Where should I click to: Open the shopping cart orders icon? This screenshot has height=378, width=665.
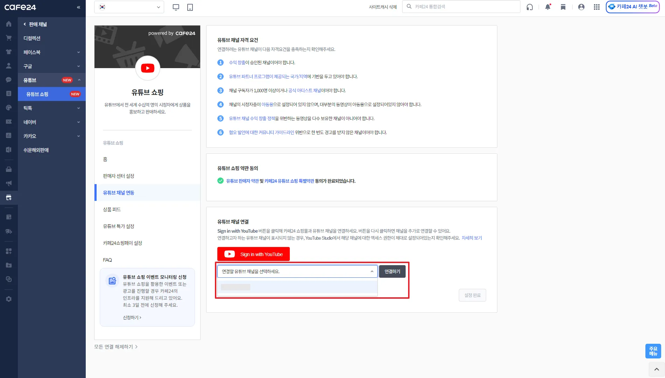coord(9,38)
